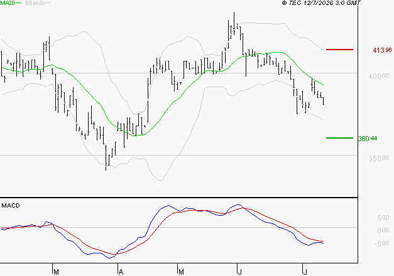Viewport: 394px width, 276px height.
Task: Click the 400.00 axis label
Action: tap(379, 76)
